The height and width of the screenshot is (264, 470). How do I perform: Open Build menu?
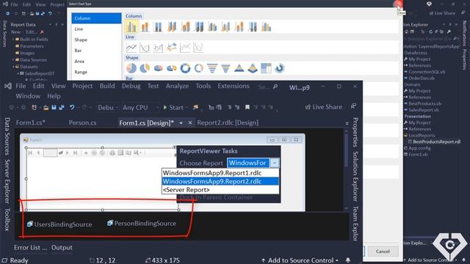coord(107,86)
